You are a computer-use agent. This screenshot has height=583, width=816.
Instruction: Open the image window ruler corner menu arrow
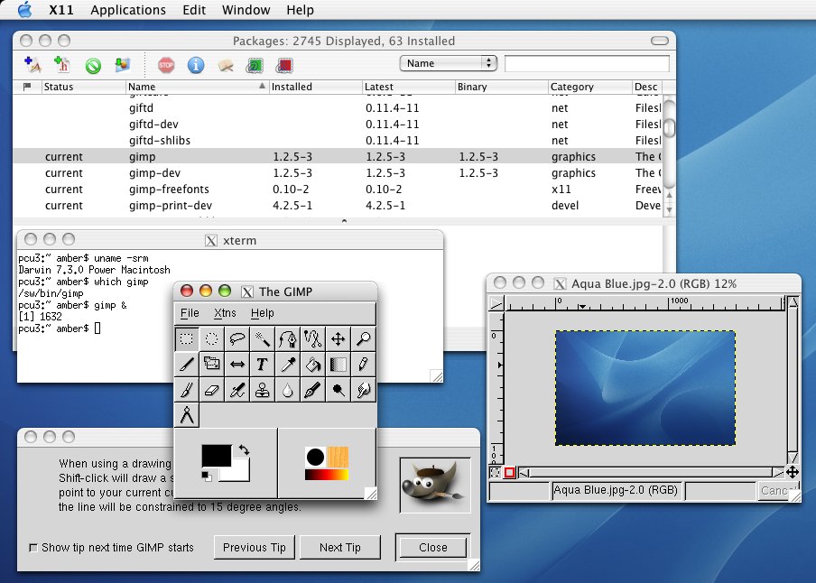pos(496,303)
